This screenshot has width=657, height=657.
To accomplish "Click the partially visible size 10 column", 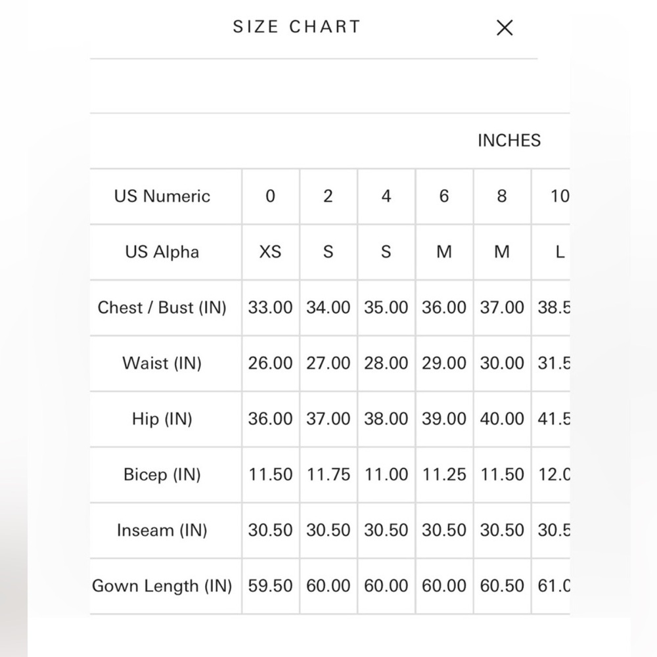I will tap(551, 196).
